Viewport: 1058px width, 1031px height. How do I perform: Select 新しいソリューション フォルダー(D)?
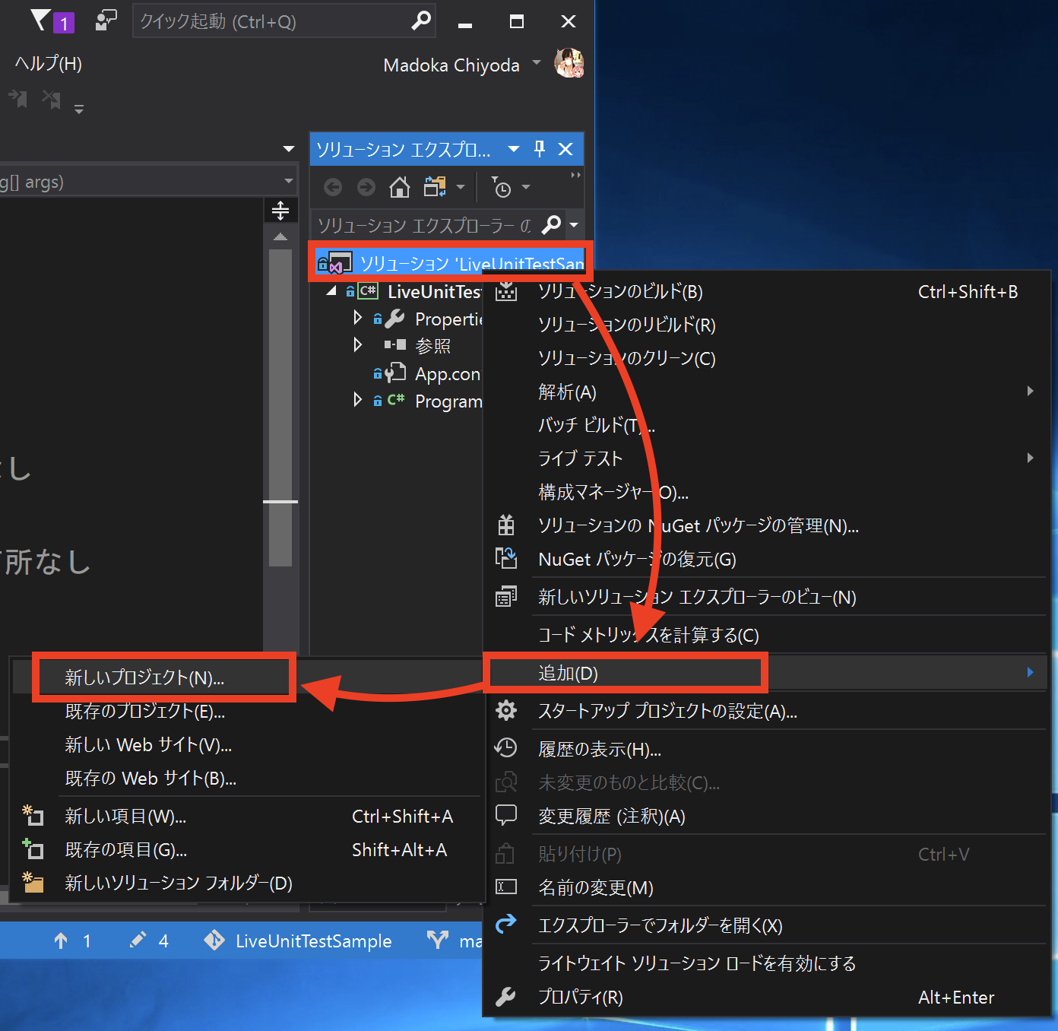coord(247,883)
